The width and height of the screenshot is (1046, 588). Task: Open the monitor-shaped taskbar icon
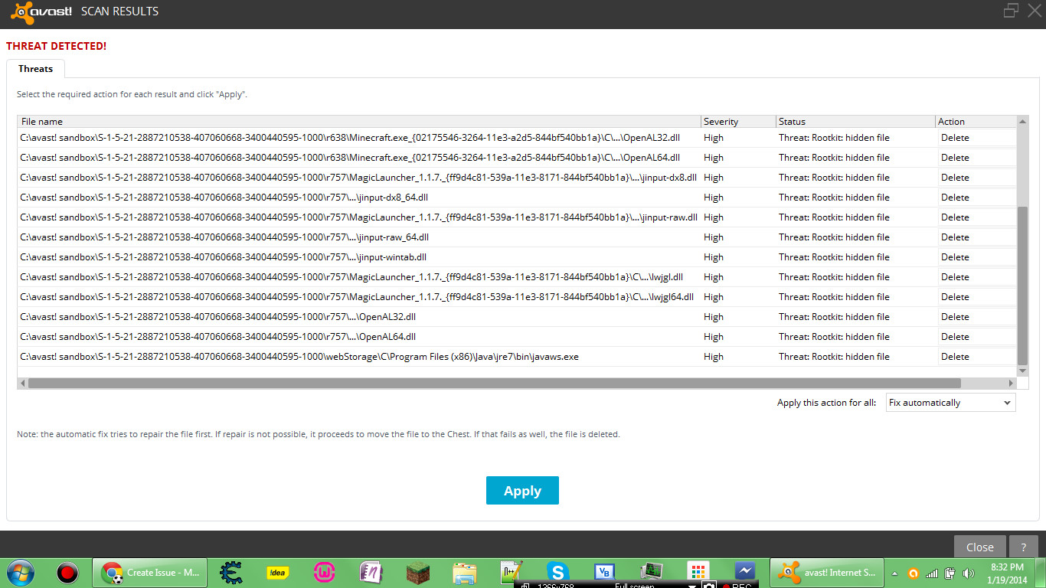tap(651, 572)
